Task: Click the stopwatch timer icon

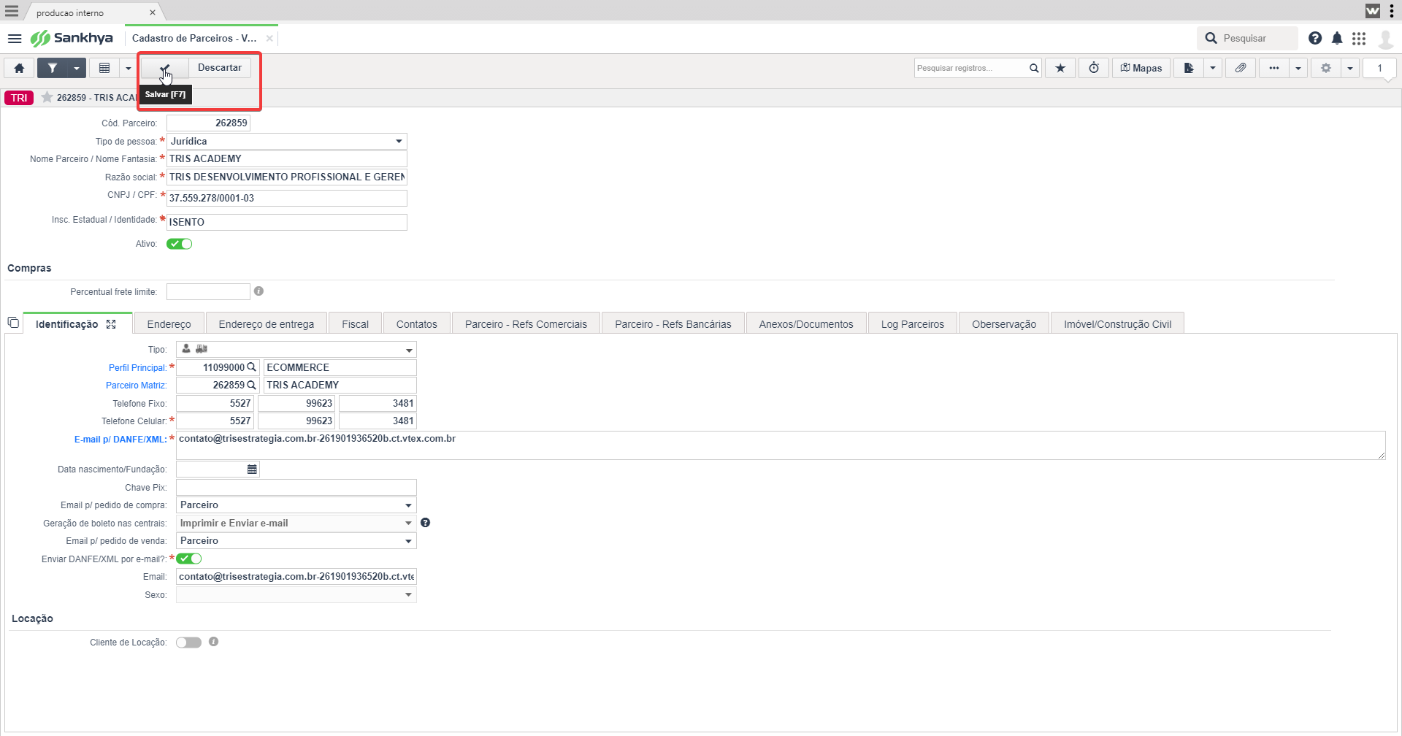Action: pos(1094,68)
